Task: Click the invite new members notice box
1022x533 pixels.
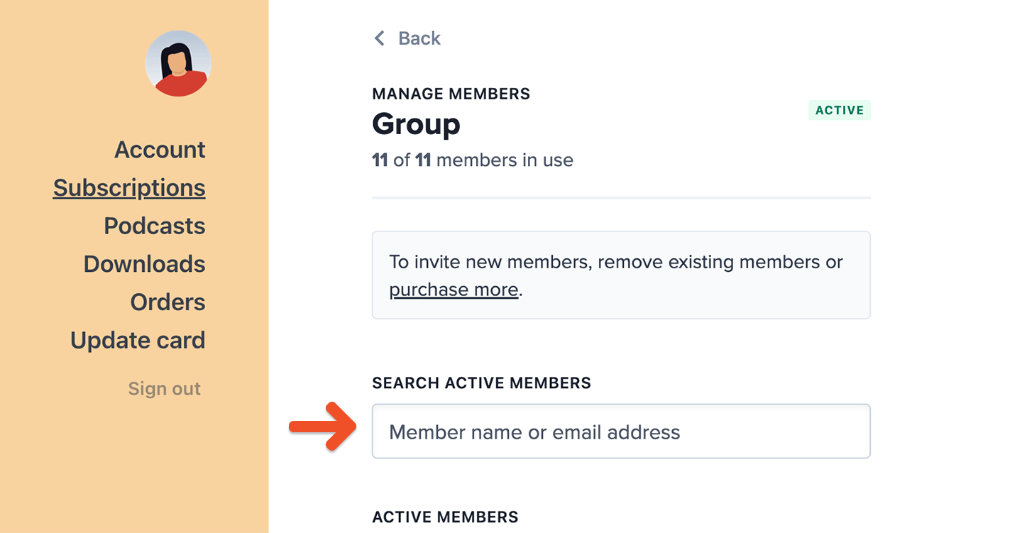Action: tap(621, 275)
